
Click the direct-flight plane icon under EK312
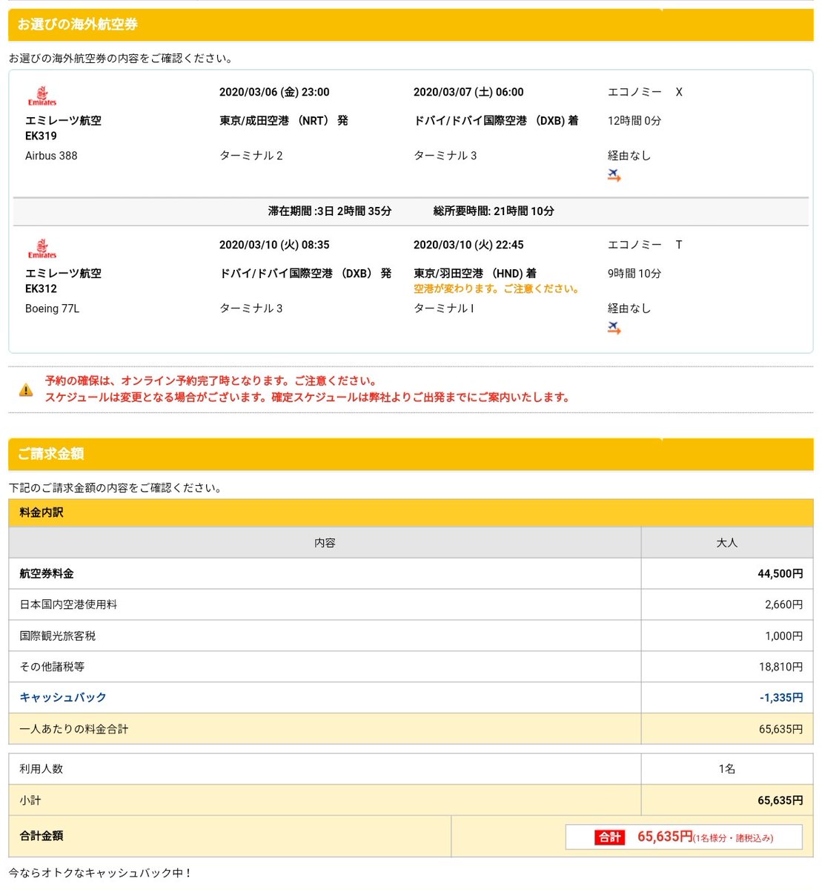614,328
